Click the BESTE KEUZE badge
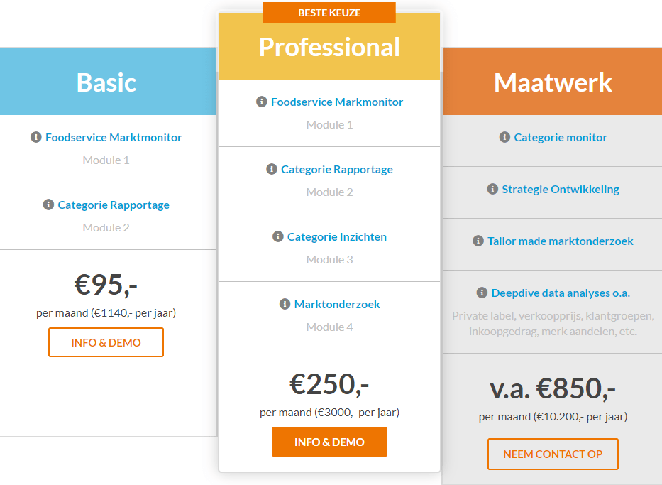Image resolution: width=662 pixels, height=485 pixels. pos(329,13)
